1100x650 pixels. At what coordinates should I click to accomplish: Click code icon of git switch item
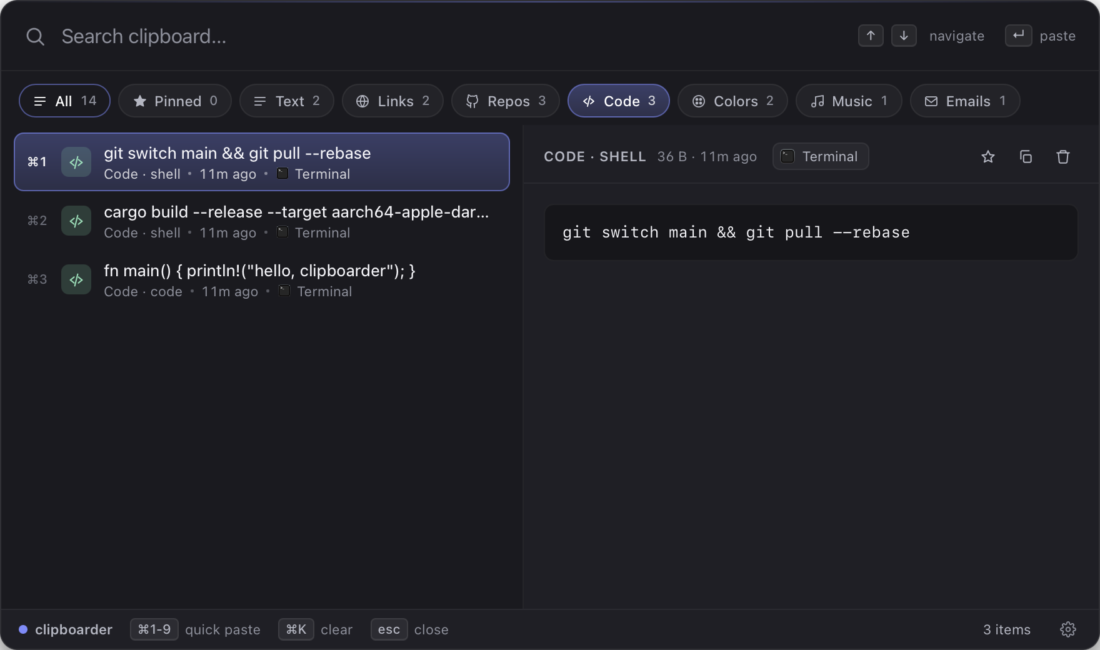click(x=76, y=162)
